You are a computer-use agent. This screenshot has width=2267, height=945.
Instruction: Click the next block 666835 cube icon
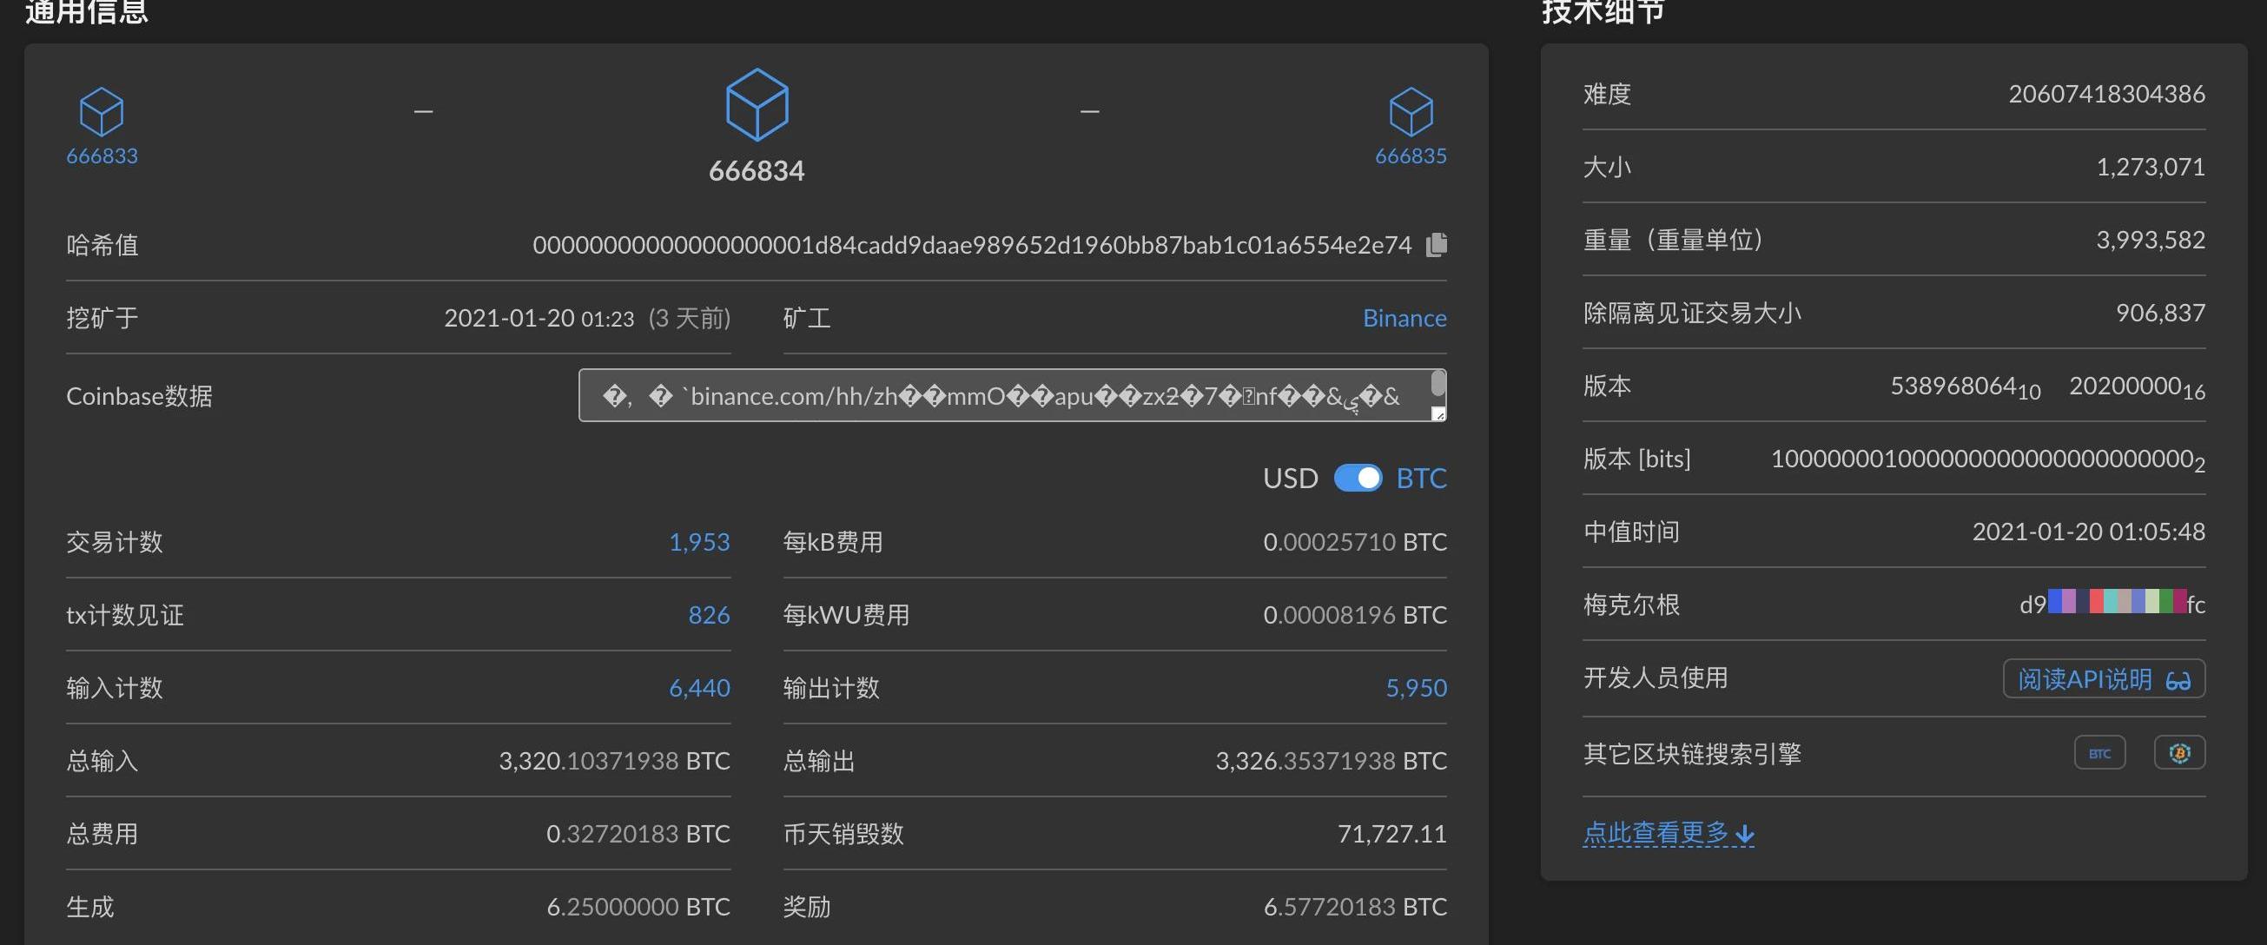point(1411,112)
